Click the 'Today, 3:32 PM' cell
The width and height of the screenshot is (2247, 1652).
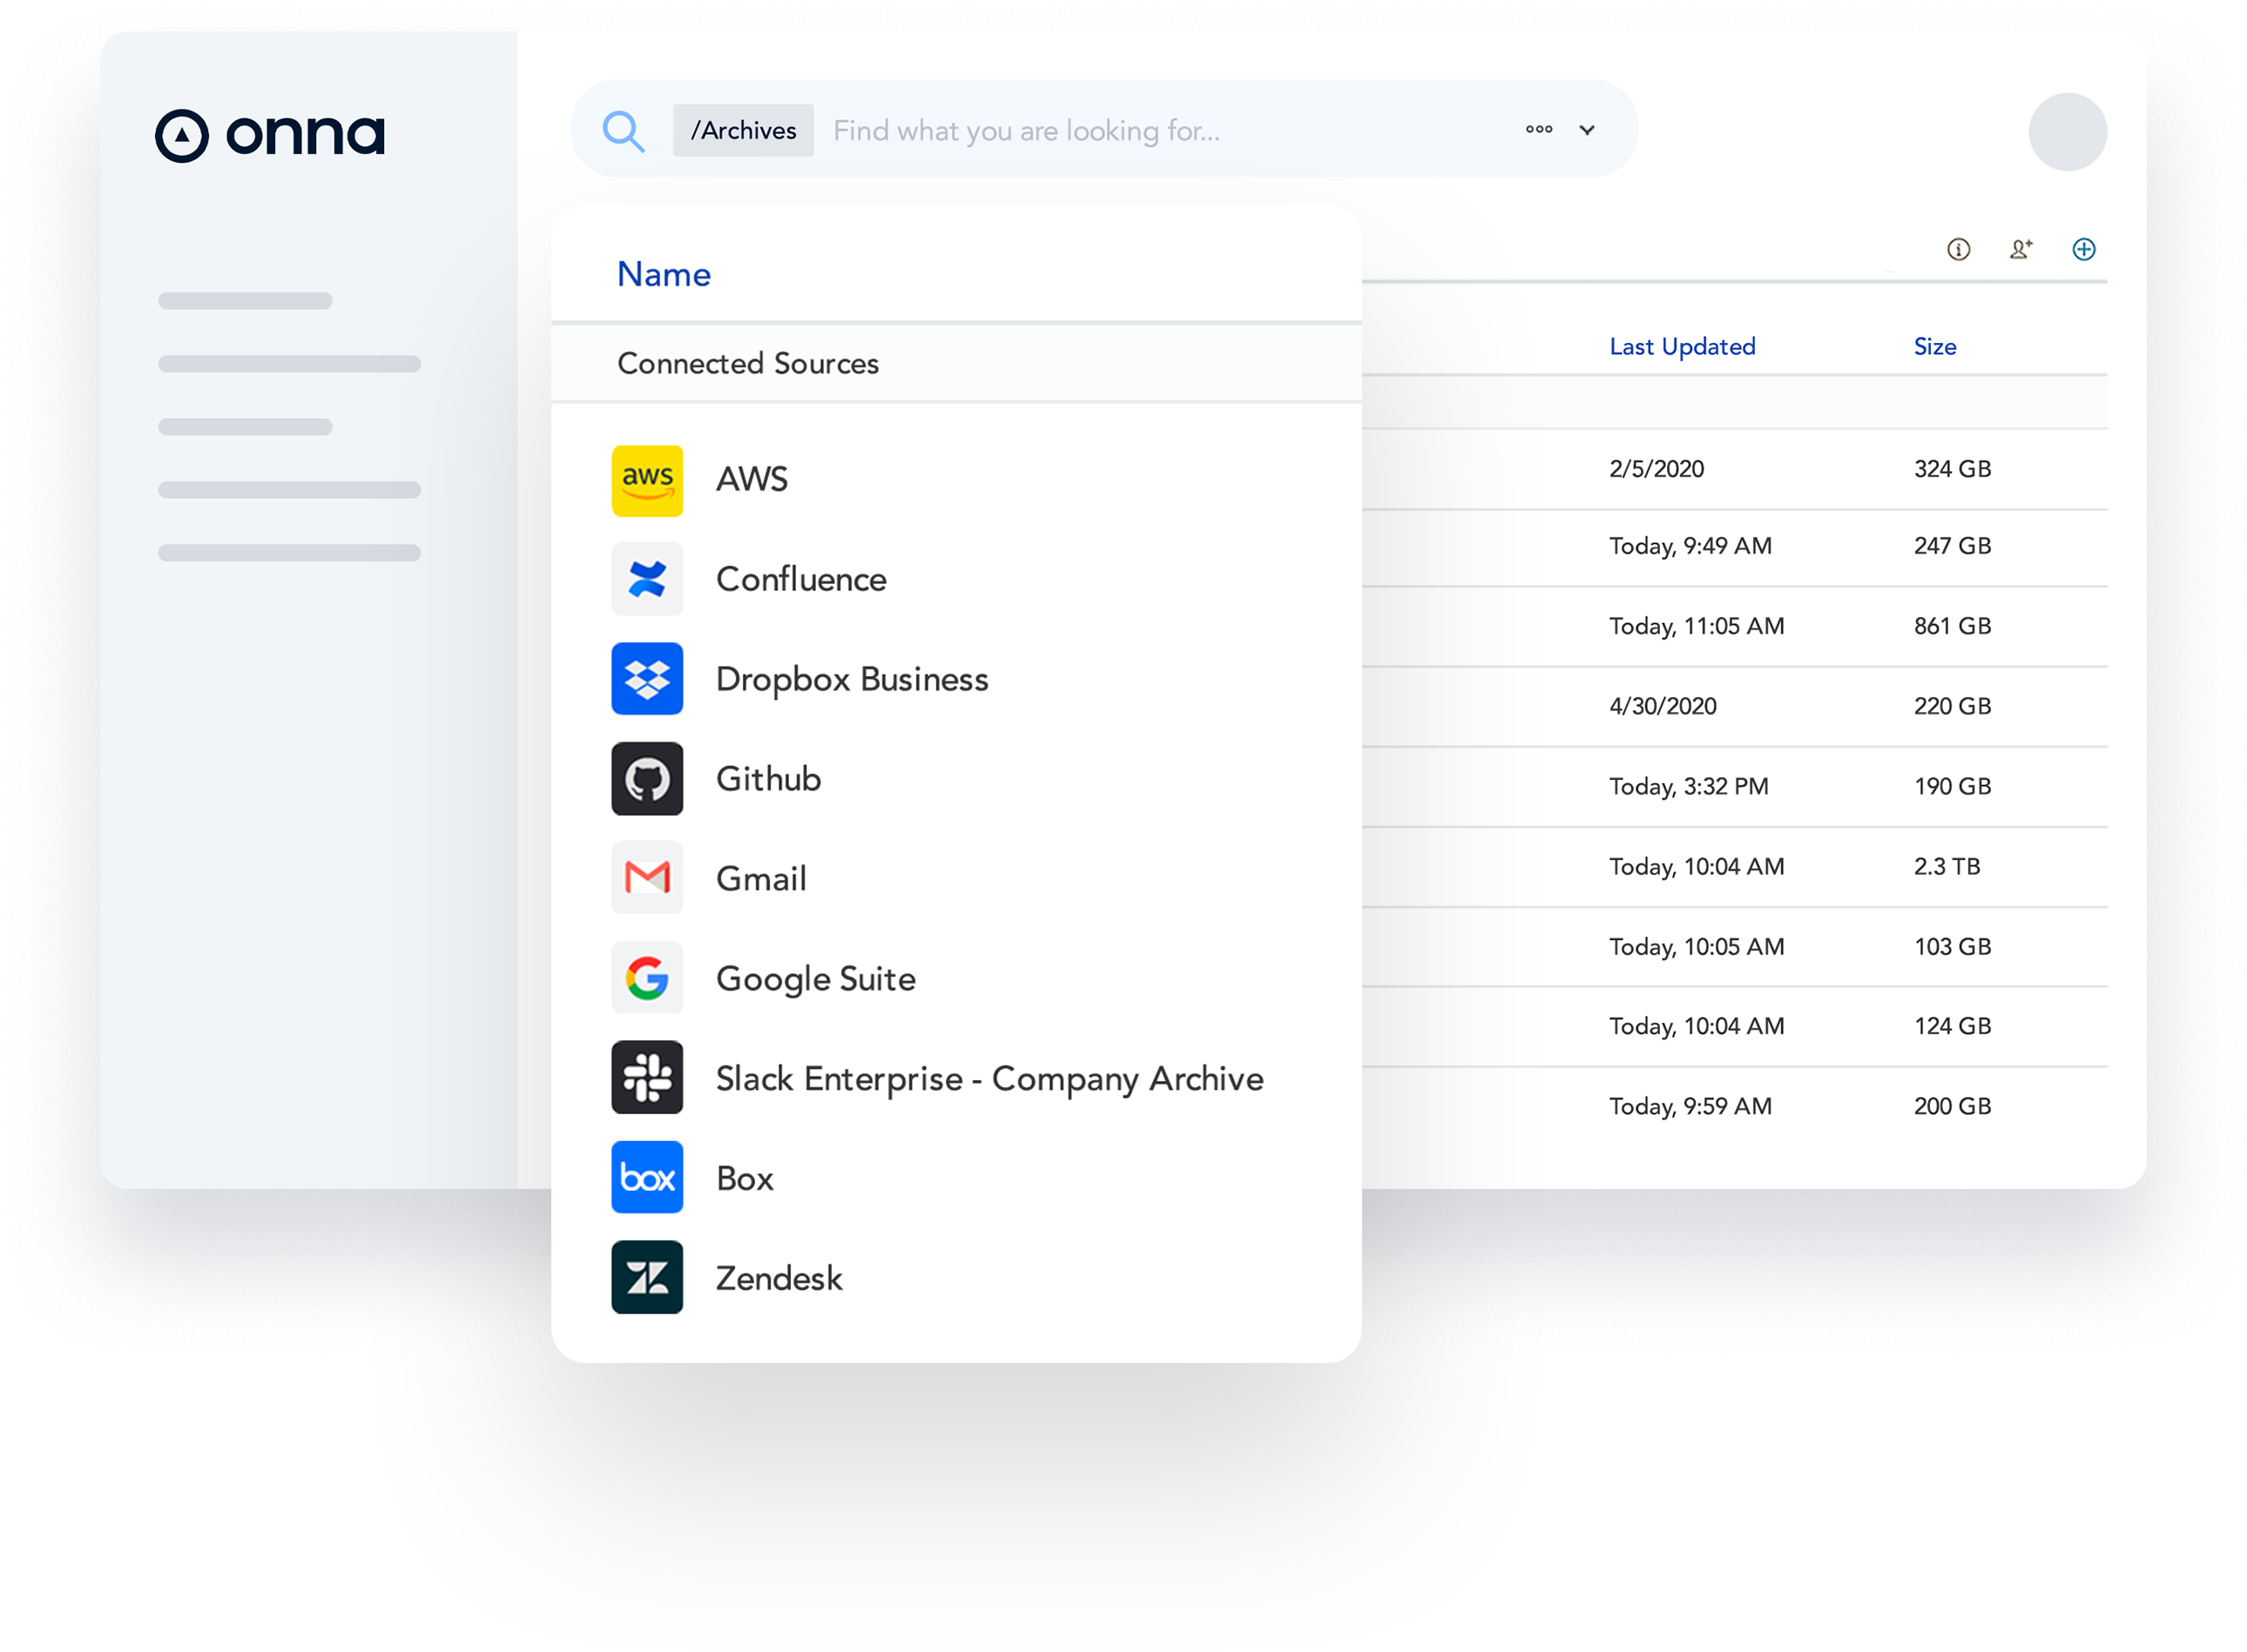coord(1688,786)
